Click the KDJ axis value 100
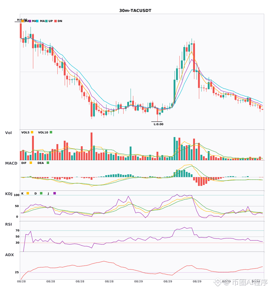This screenshot has height=290, width=270. coord(17,195)
